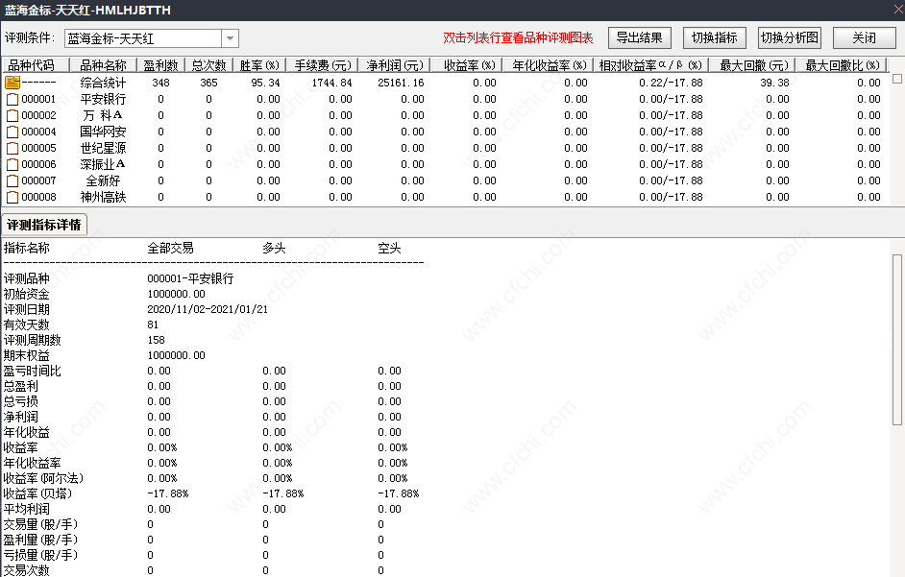Image resolution: width=905 pixels, height=577 pixels.
Task: Click stock code 000004
Action: [x=38, y=132]
